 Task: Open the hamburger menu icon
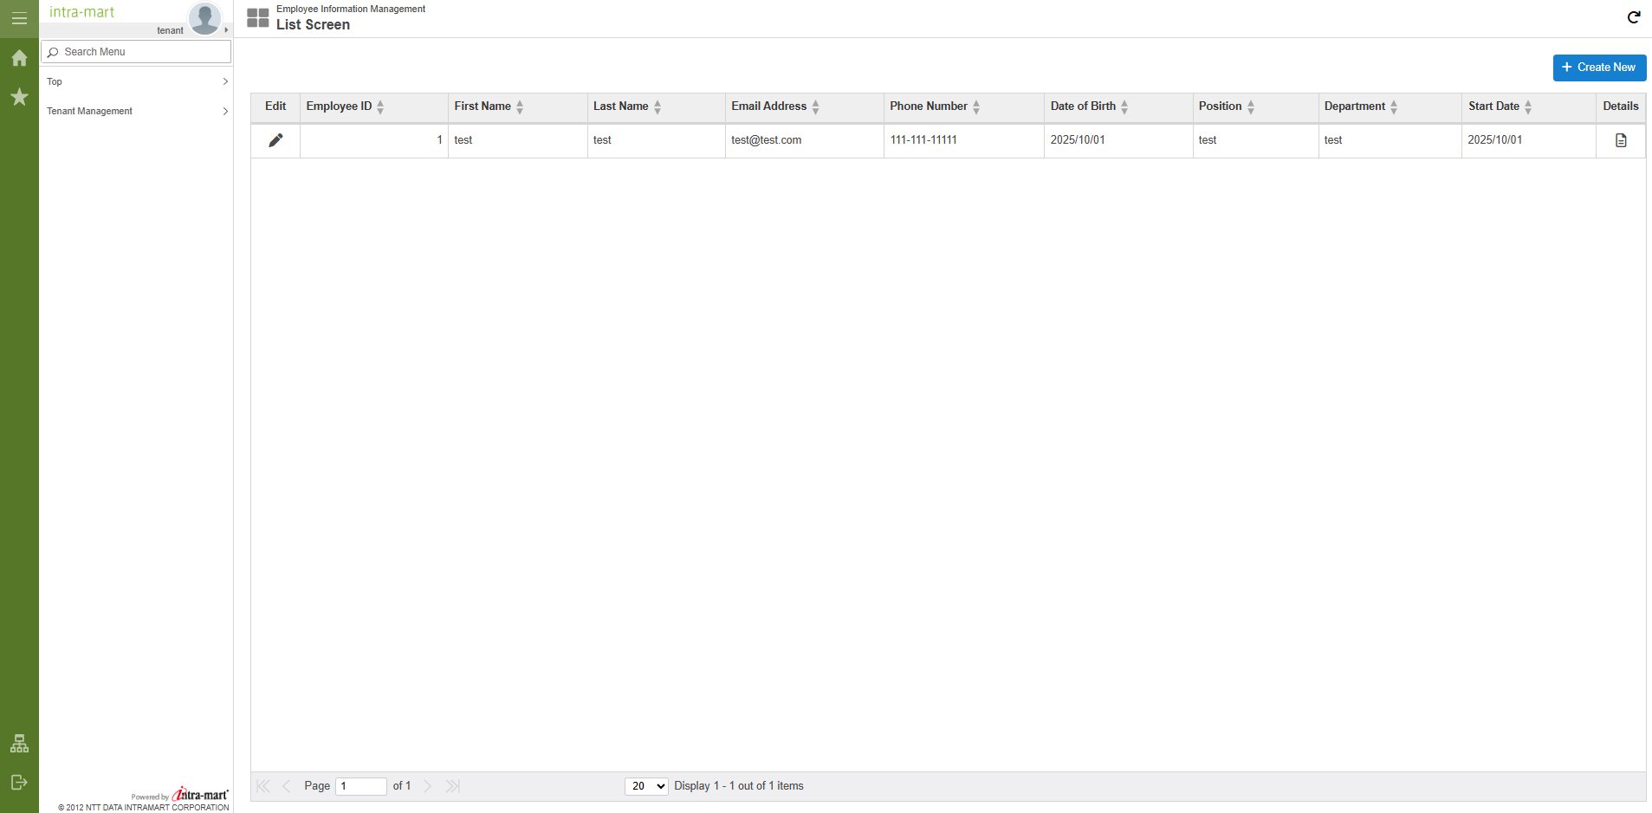tap(19, 18)
